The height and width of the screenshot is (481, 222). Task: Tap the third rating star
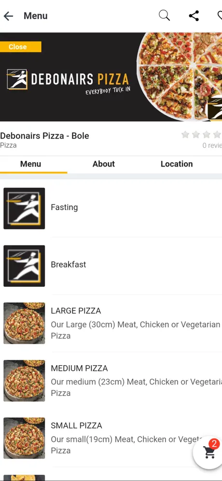(x=207, y=134)
